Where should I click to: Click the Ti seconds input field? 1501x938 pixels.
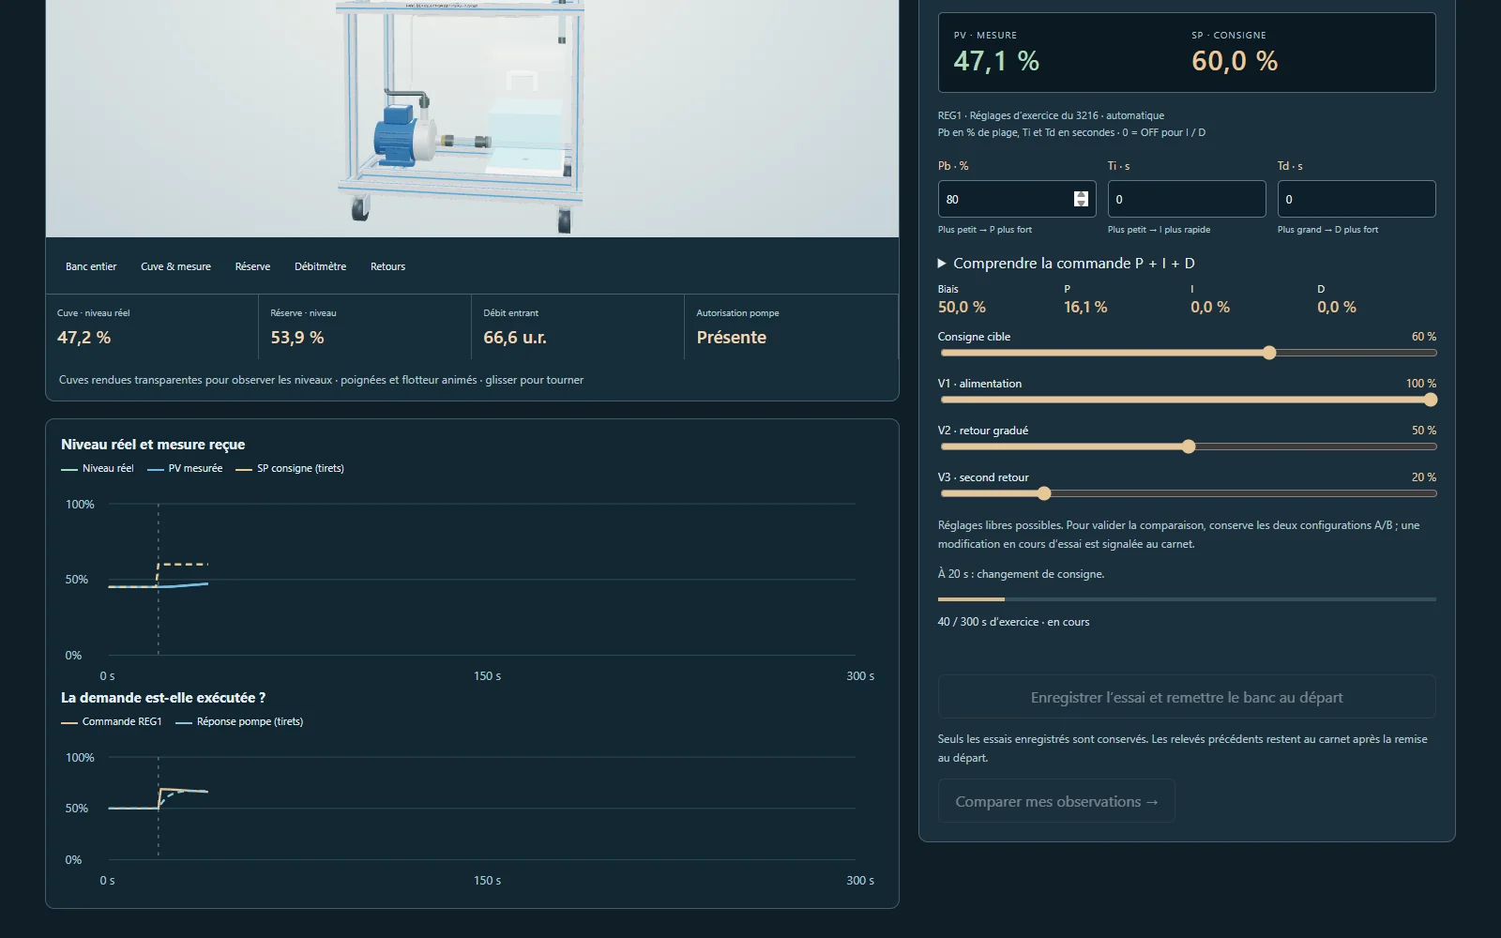tap(1187, 199)
